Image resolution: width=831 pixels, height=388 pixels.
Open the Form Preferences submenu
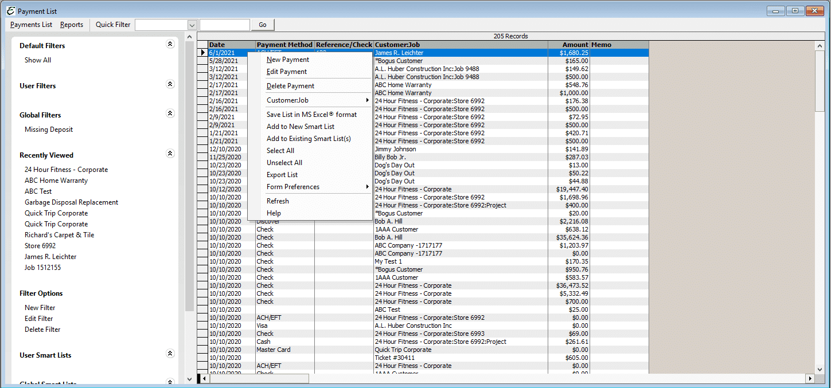tap(310, 187)
